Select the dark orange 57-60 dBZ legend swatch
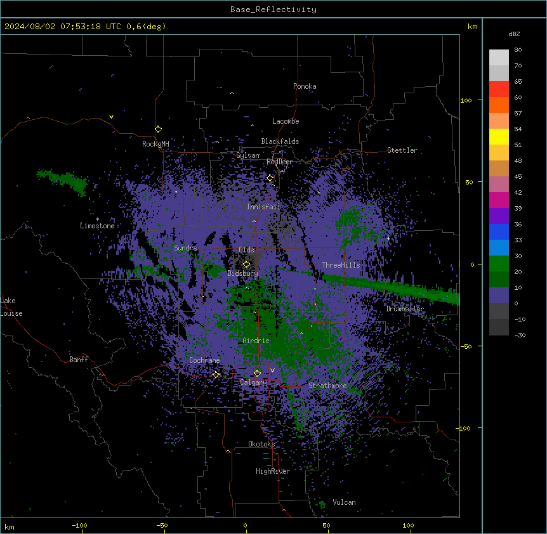This screenshot has width=547, height=534. coord(499,105)
